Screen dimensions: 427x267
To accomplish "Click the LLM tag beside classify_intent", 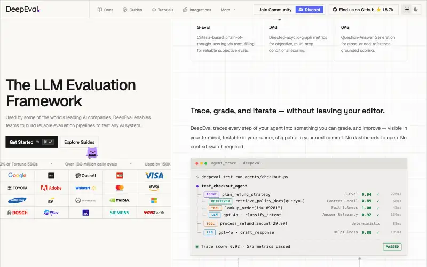I will pos(215,215).
